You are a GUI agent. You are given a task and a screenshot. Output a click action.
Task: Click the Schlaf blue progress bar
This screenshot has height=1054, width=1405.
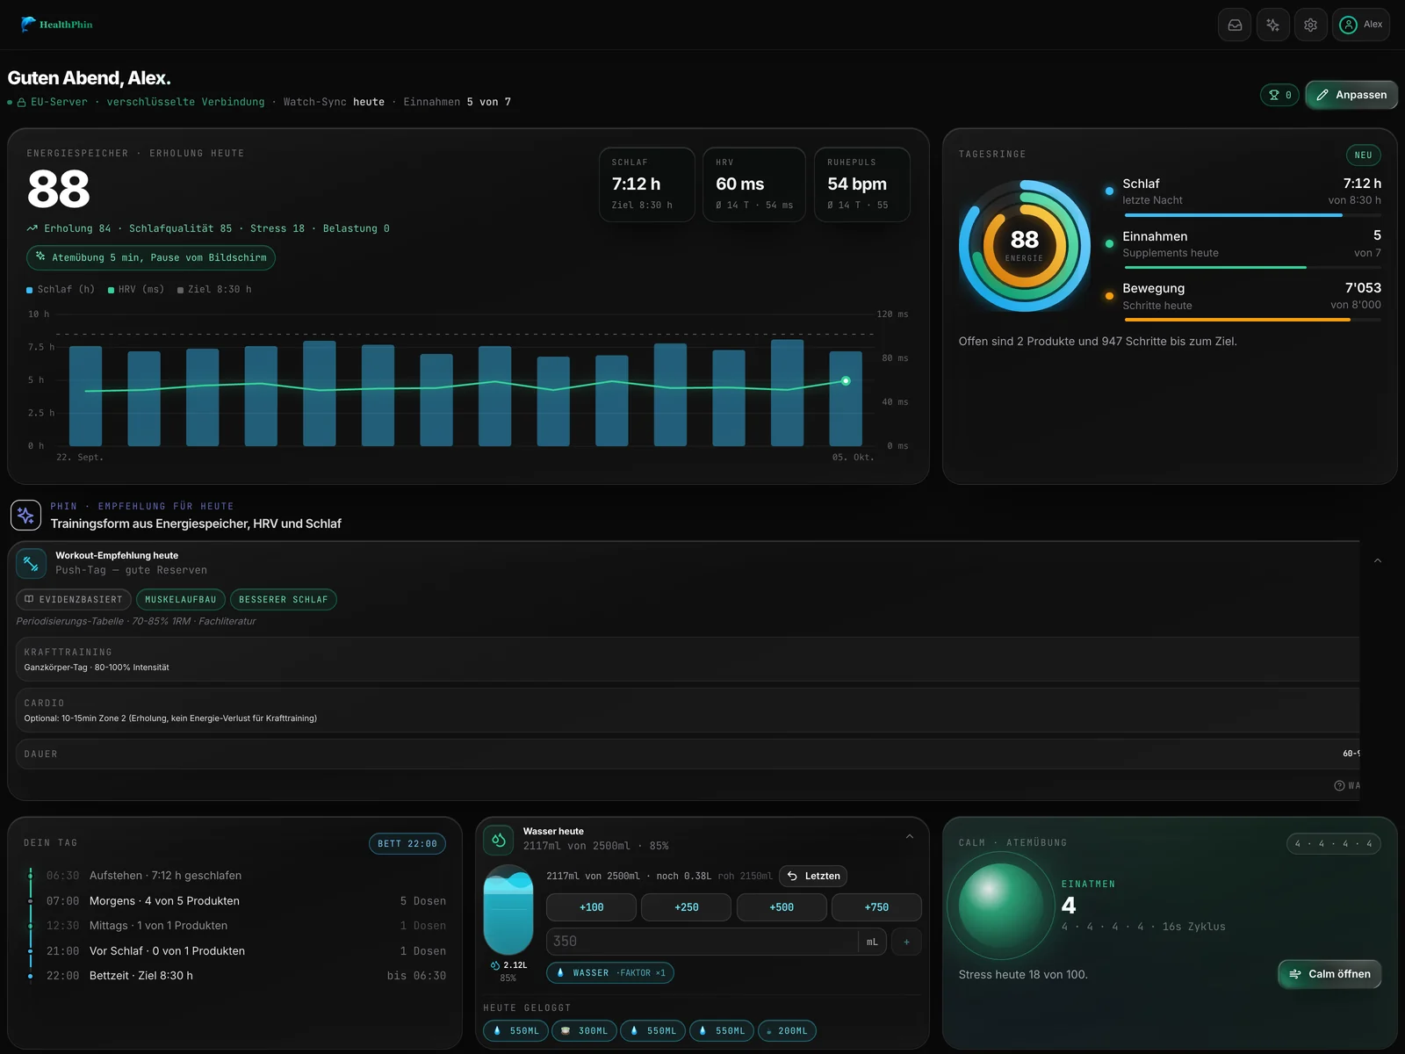[1251, 214]
